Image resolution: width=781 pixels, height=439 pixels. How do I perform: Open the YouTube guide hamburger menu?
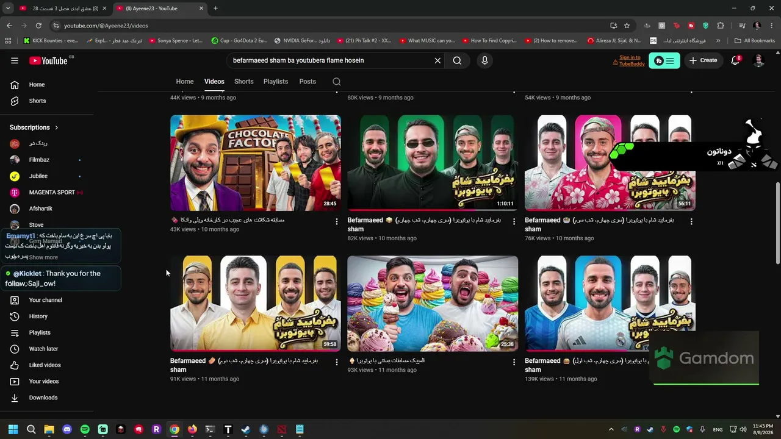click(x=15, y=60)
